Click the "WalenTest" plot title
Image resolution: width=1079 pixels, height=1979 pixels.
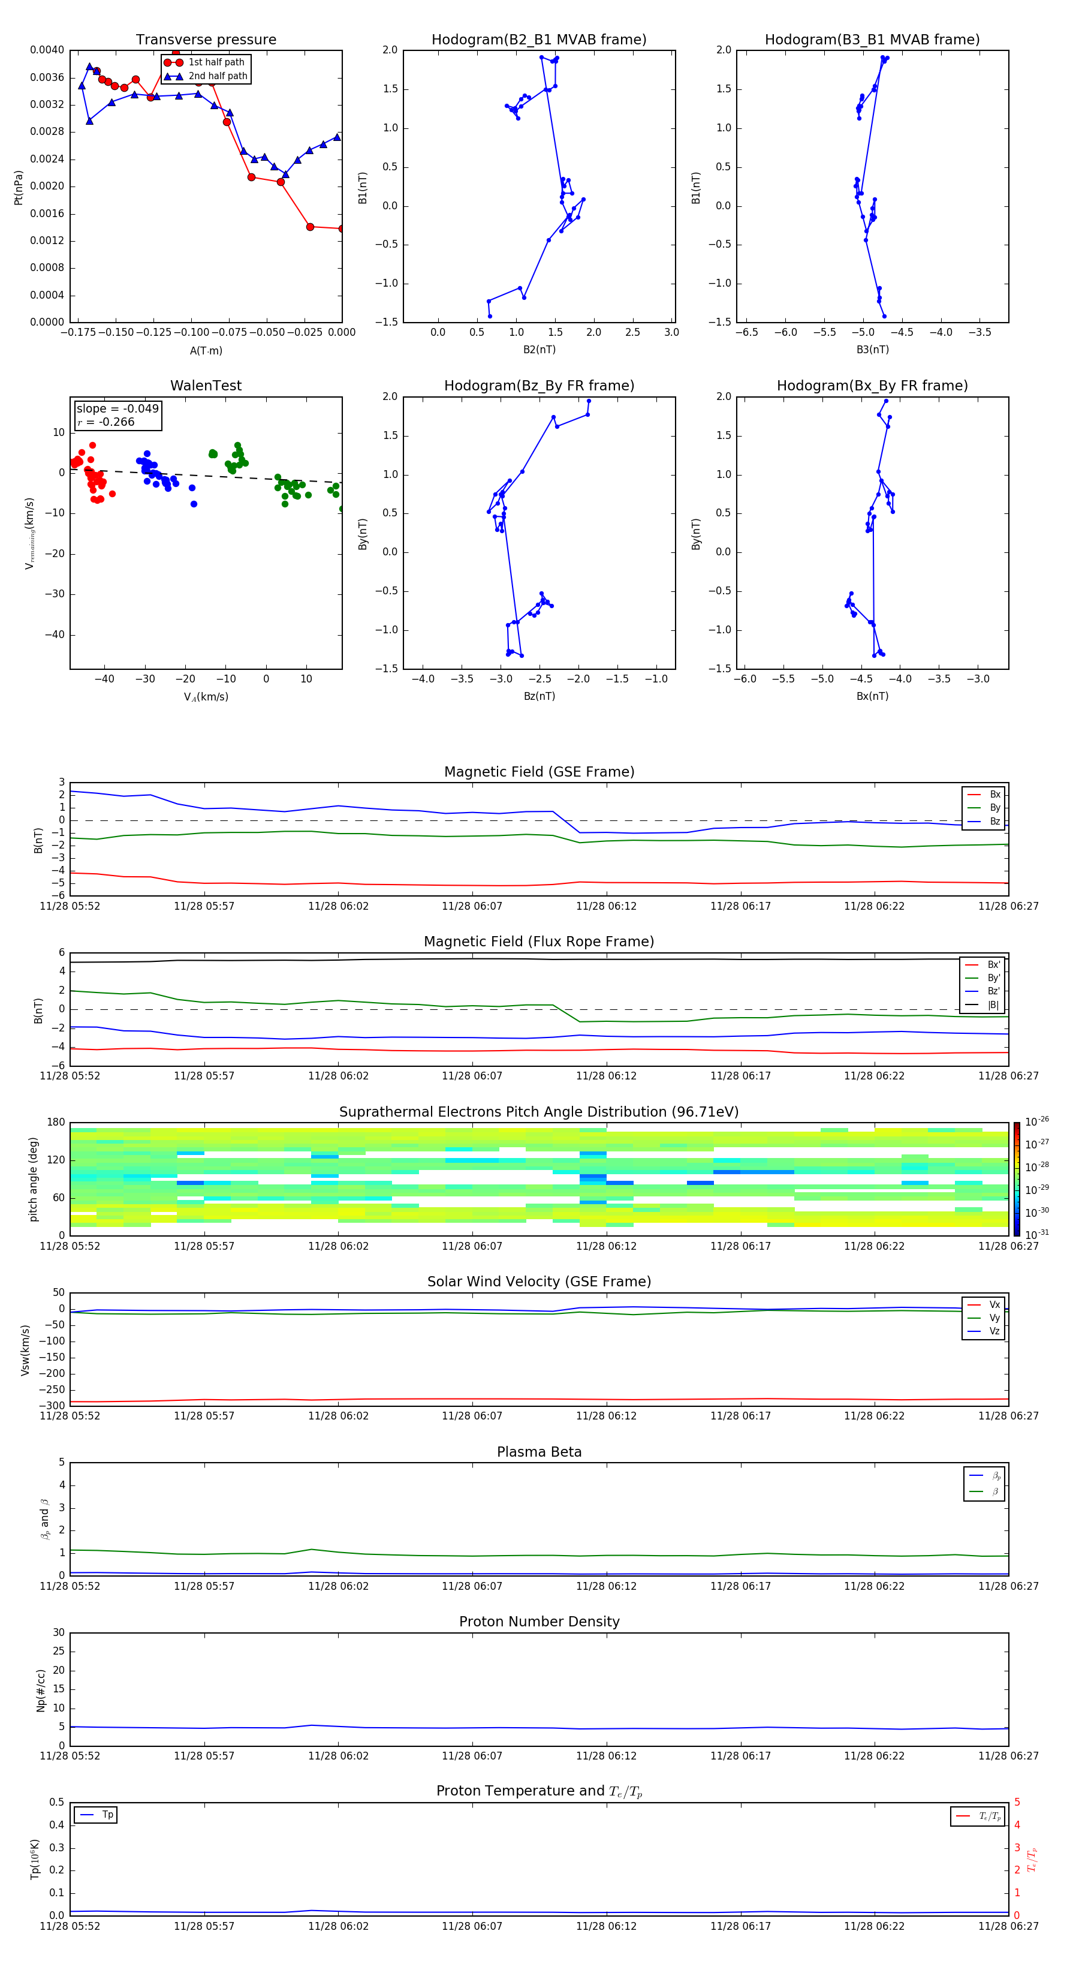pyautogui.click(x=206, y=386)
